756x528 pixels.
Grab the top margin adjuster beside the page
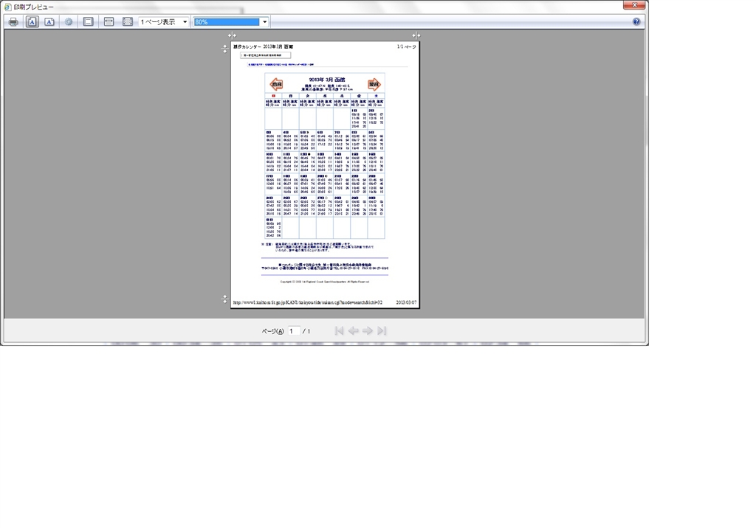click(224, 49)
